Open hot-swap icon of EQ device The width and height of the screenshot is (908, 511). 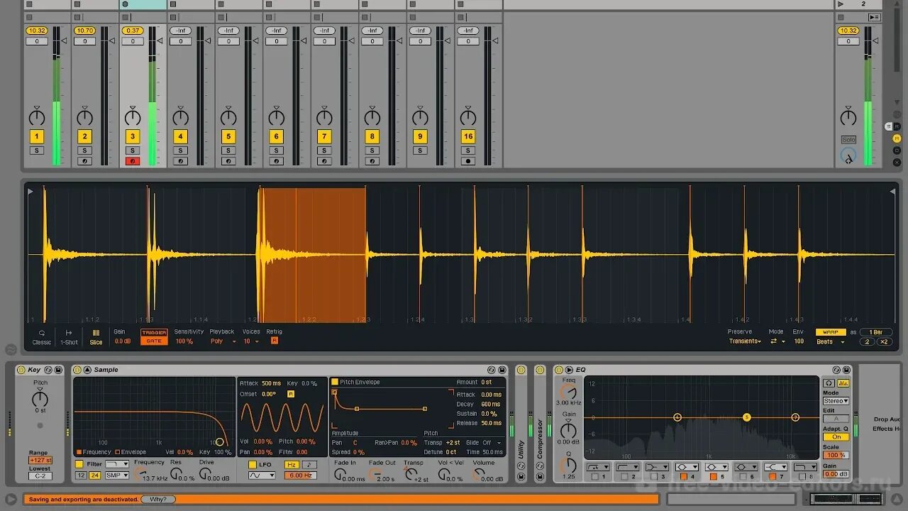(x=836, y=370)
